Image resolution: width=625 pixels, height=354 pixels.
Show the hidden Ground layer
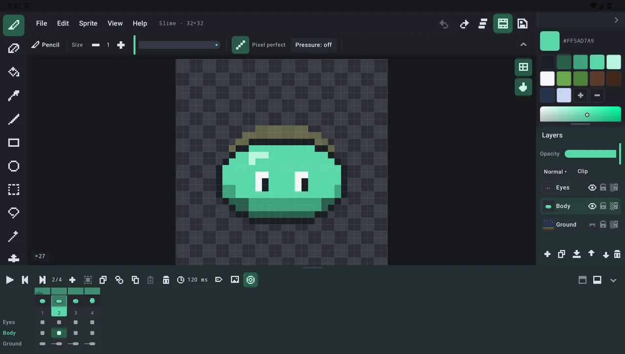(x=592, y=225)
